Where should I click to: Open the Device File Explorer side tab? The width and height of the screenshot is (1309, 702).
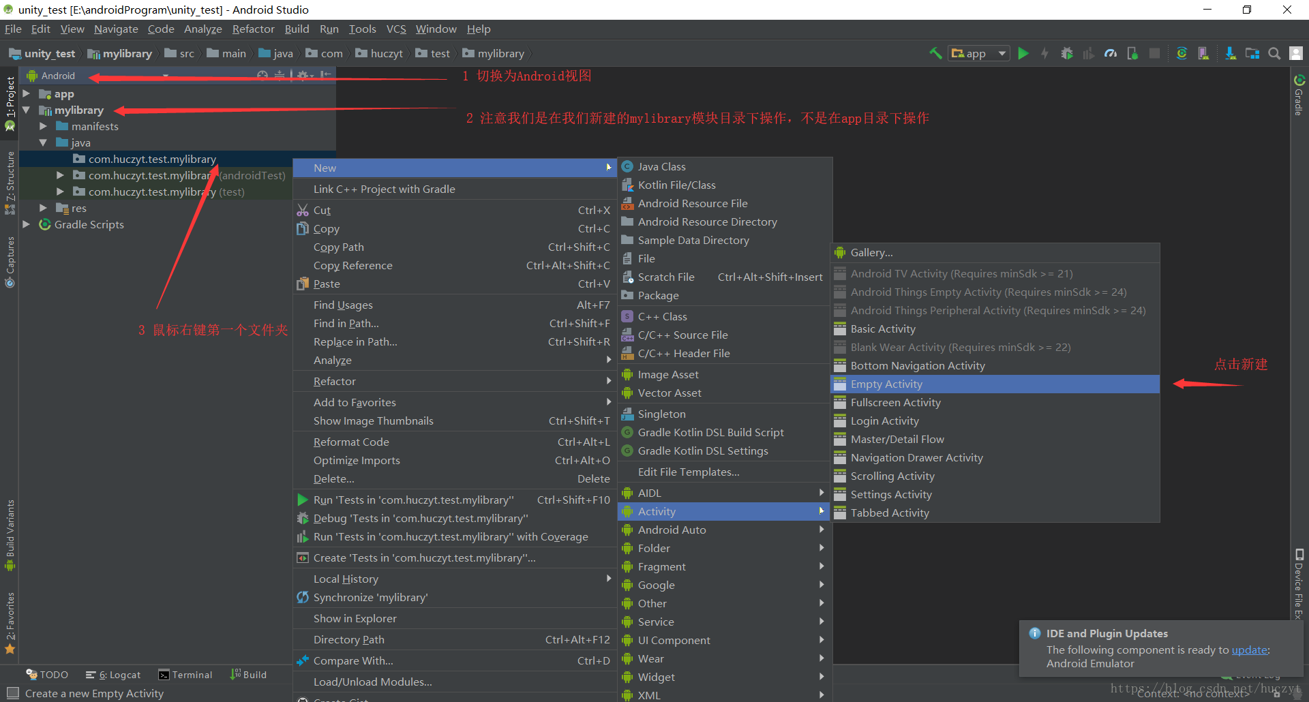click(x=1299, y=584)
